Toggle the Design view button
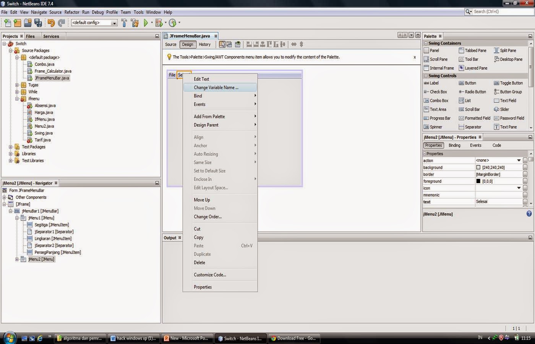The height and width of the screenshot is (344, 535). pyautogui.click(x=188, y=44)
